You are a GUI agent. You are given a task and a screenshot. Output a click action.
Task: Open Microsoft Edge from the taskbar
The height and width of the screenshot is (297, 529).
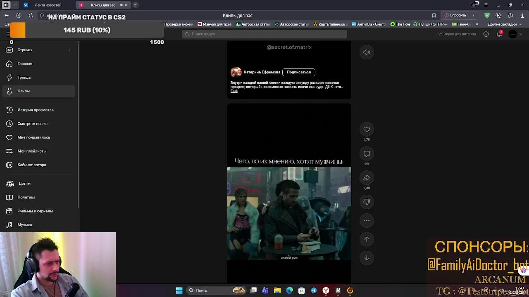(289, 290)
